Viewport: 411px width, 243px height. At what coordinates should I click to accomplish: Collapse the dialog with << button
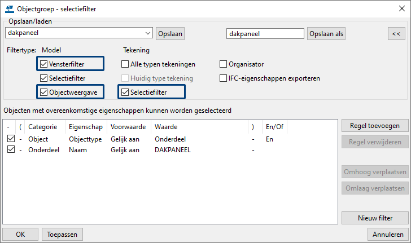[396, 34]
